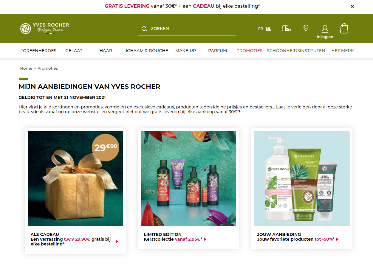The image size is (373, 269).
Task: Click into the ZOEKEN search field
Action: pos(187,29)
